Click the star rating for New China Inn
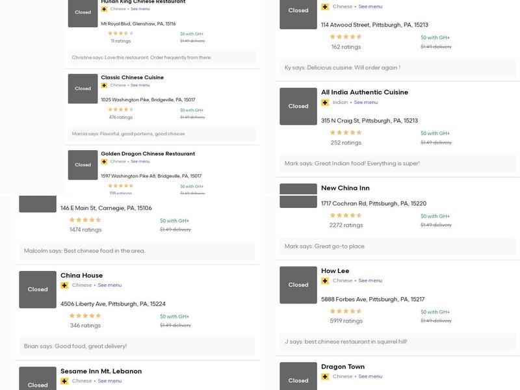Viewport: 520px width, 390px height. [x=346, y=216]
